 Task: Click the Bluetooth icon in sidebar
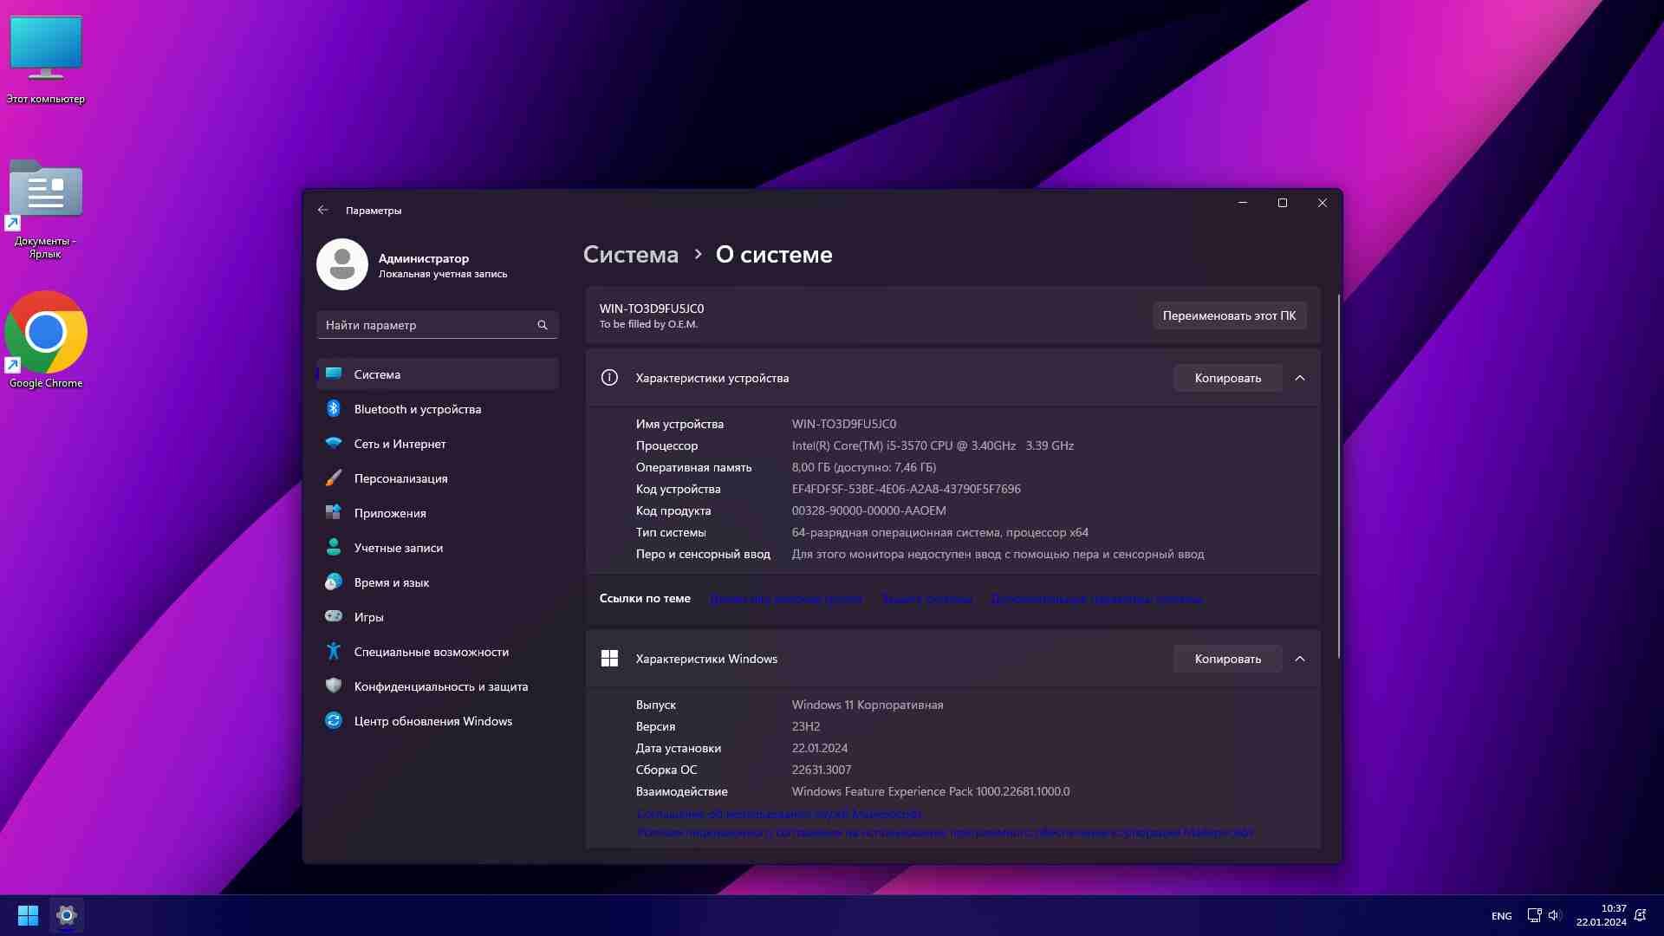pos(334,408)
